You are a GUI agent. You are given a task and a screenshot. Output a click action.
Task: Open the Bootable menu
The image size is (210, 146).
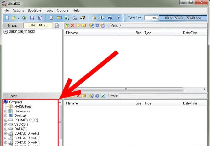click(x=34, y=10)
